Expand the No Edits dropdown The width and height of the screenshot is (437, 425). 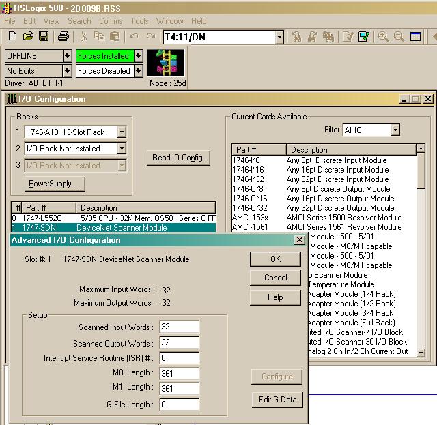67,71
